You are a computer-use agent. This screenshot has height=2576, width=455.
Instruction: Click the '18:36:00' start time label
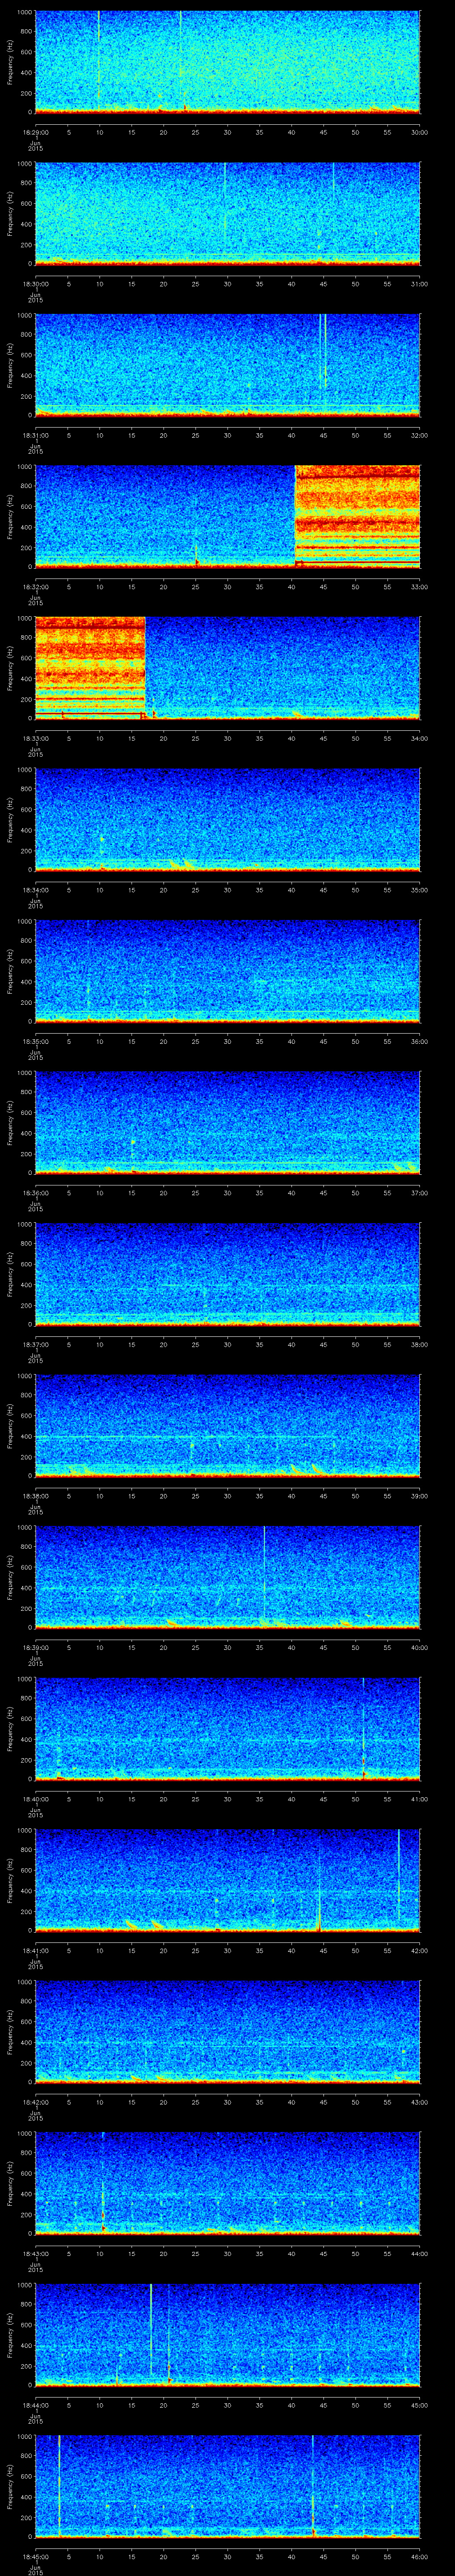(35, 1193)
